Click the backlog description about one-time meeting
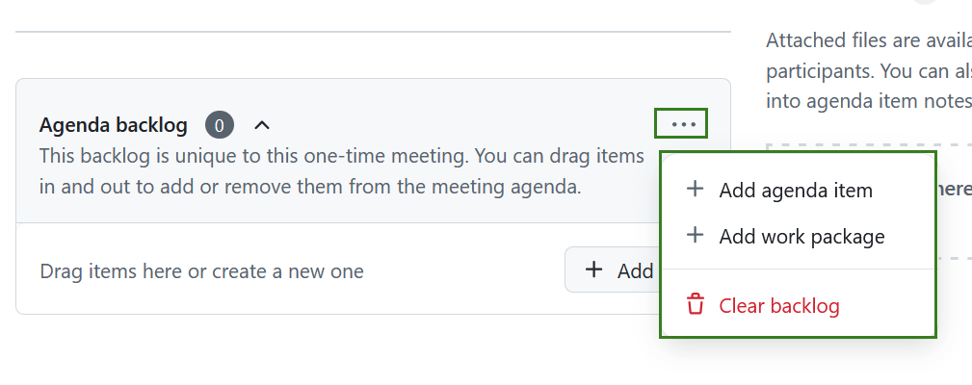The image size is (972, 385). [341, 155]
